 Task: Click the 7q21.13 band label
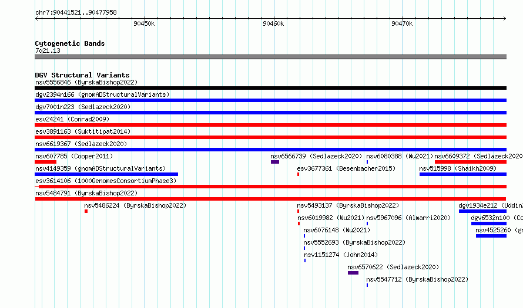coord(48,50)
